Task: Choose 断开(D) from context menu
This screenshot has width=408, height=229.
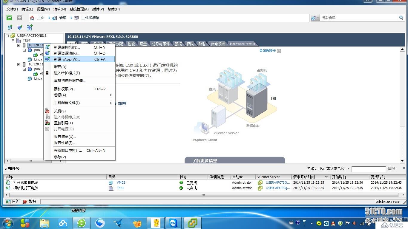Action: [79, 67]
